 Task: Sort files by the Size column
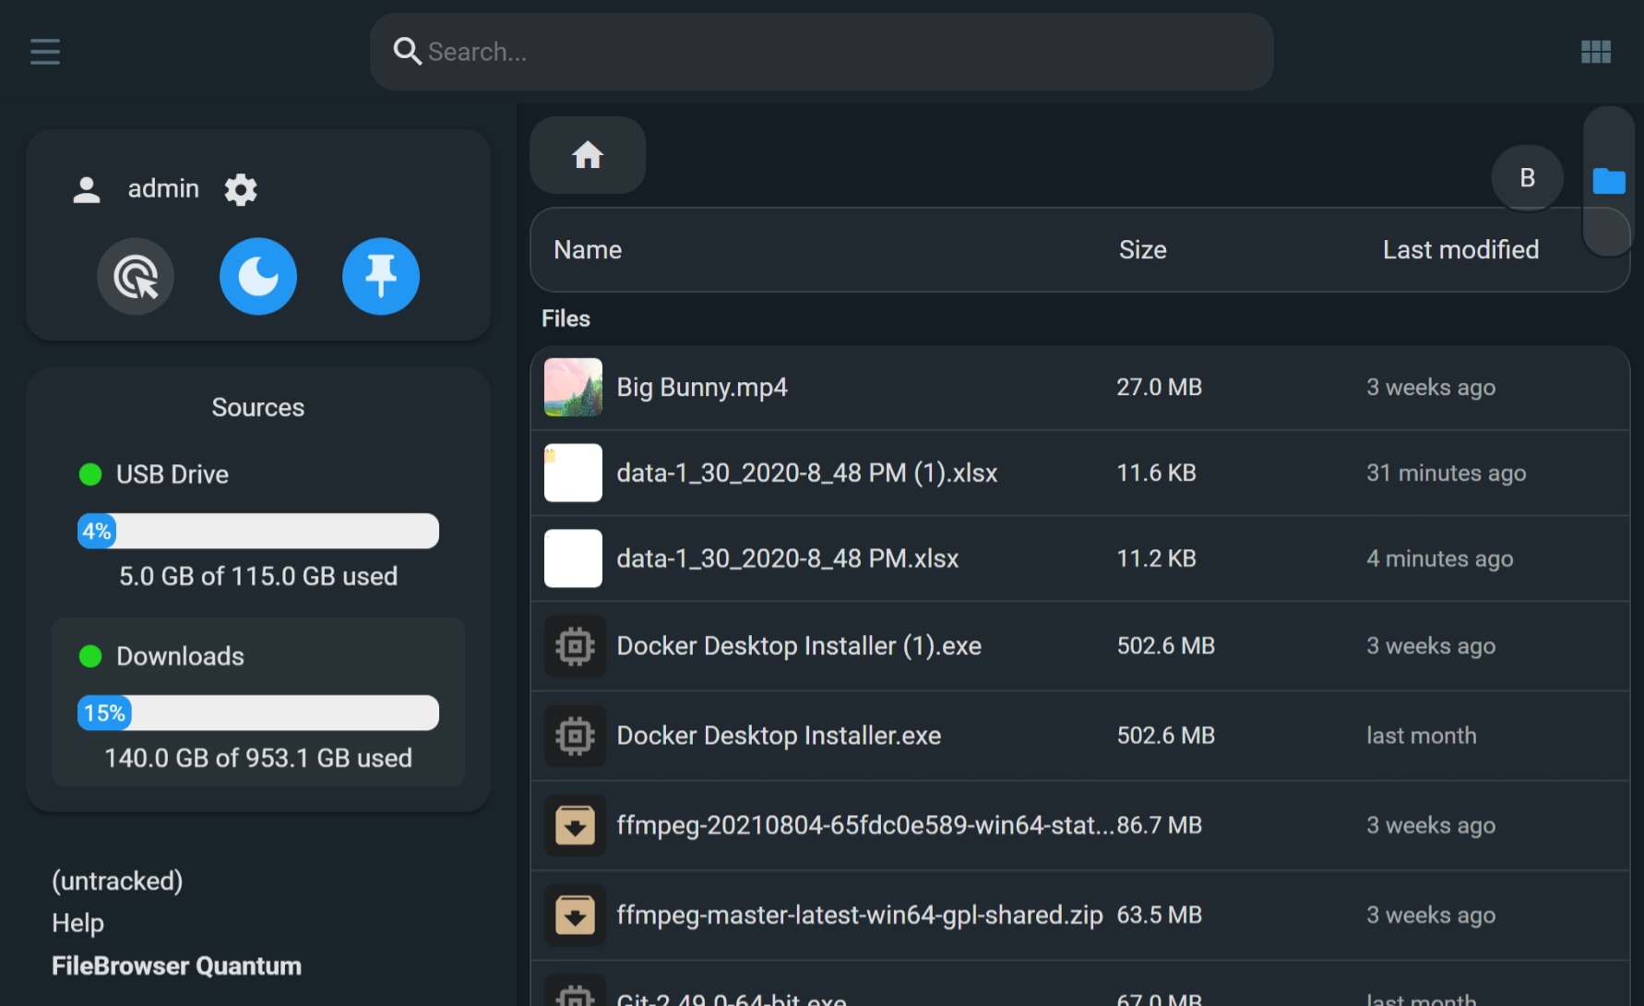point(1142,249)
